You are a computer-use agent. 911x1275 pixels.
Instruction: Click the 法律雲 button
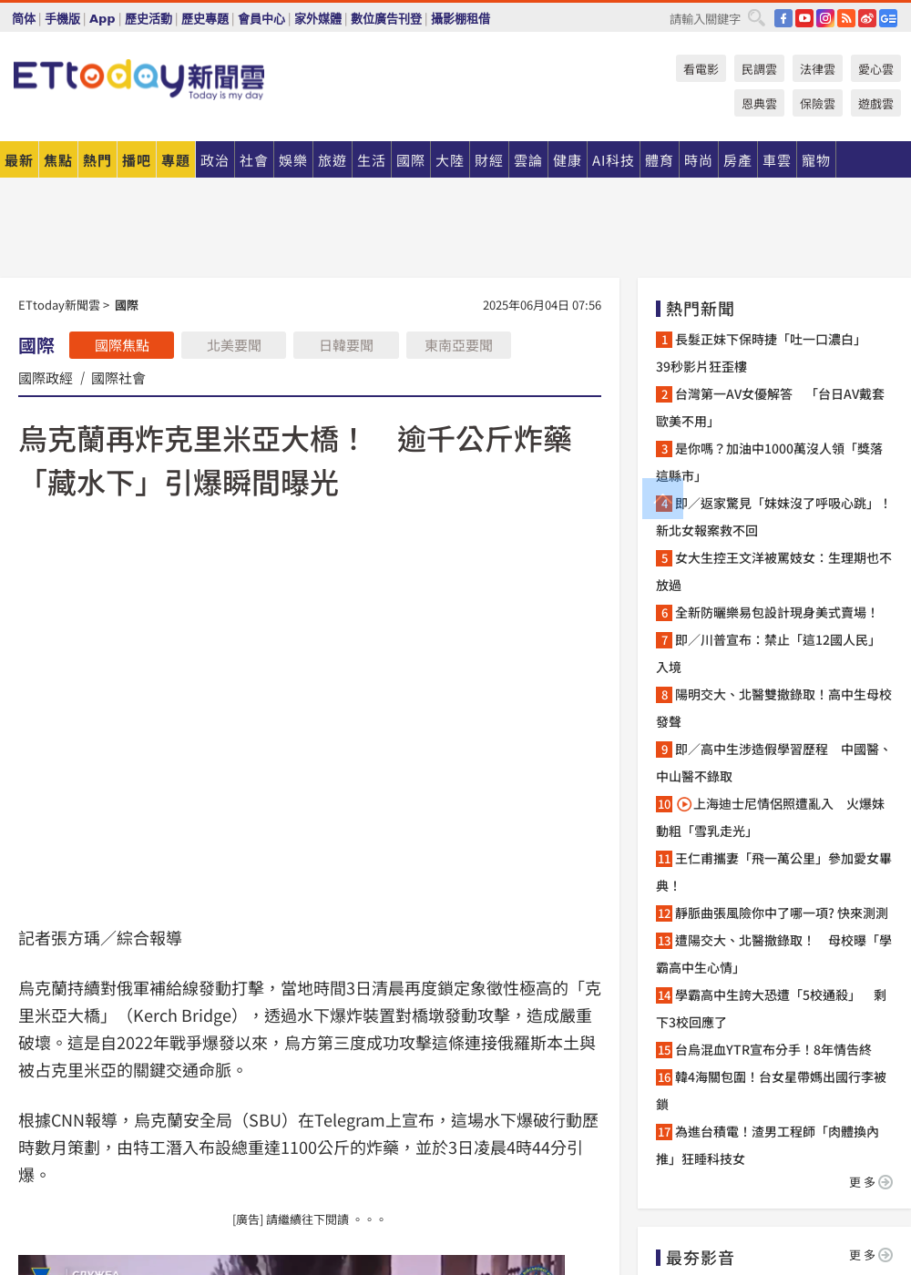(817, 68)
